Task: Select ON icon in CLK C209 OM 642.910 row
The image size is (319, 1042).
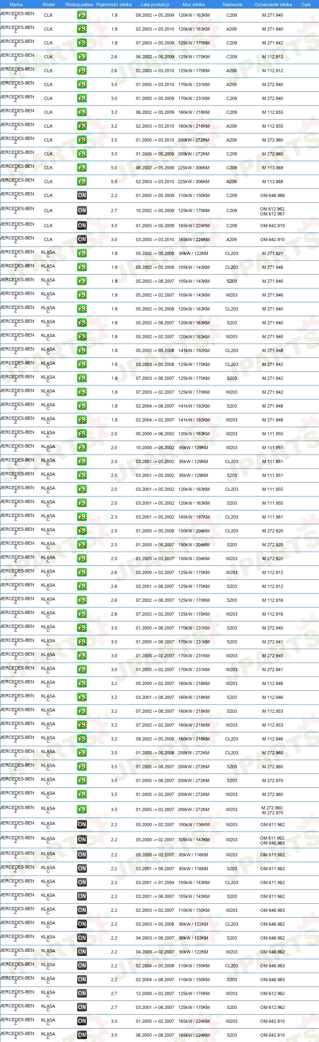Action: [x=82, y=226]
